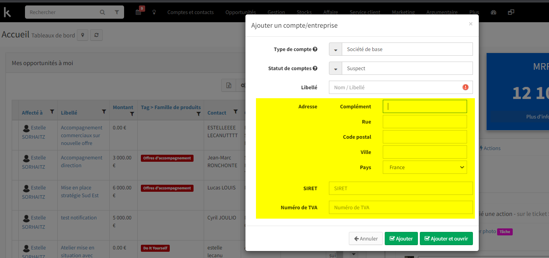Click the Nom / Libellé input field
The height and width of the screenshot is (258, 549).
click(401, 87)
